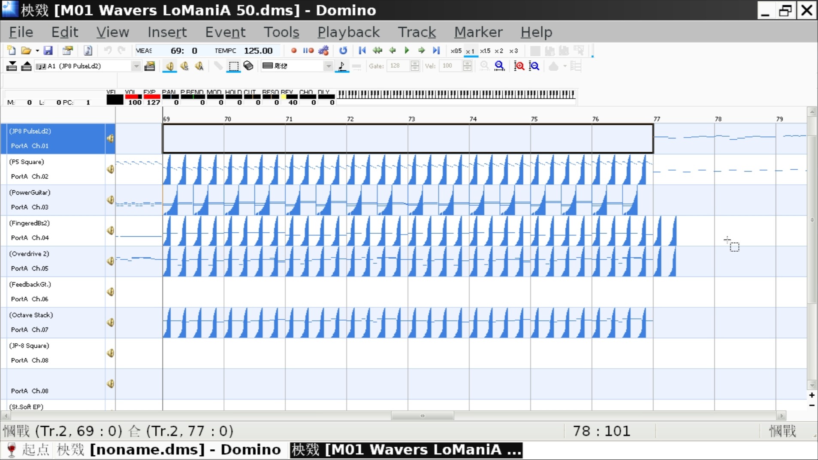Start playback with the green play button
The height and width of the screenshot is (460, 818).
[407, 51]
